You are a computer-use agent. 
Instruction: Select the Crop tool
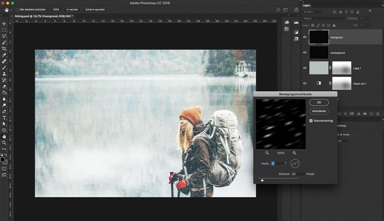tap(4, 49)
